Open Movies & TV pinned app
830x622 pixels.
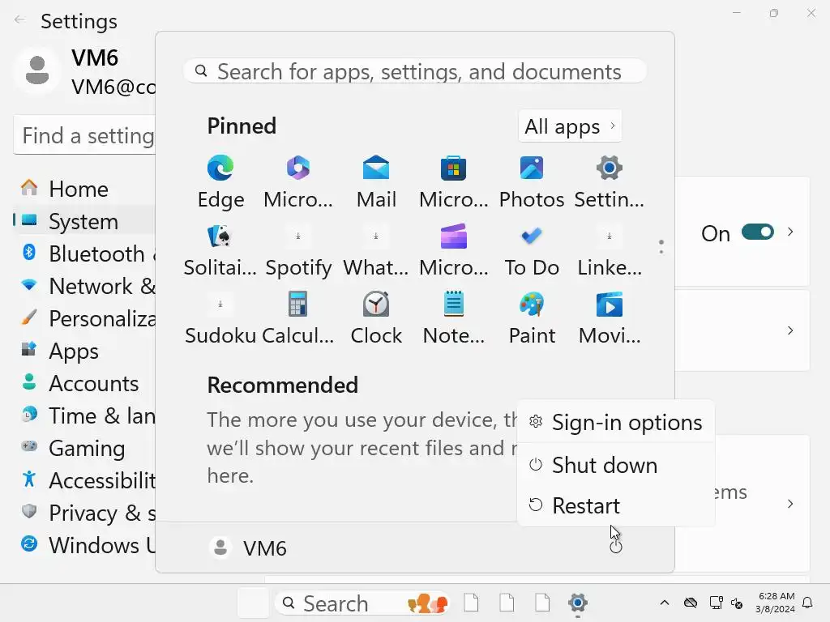[610, 318]
